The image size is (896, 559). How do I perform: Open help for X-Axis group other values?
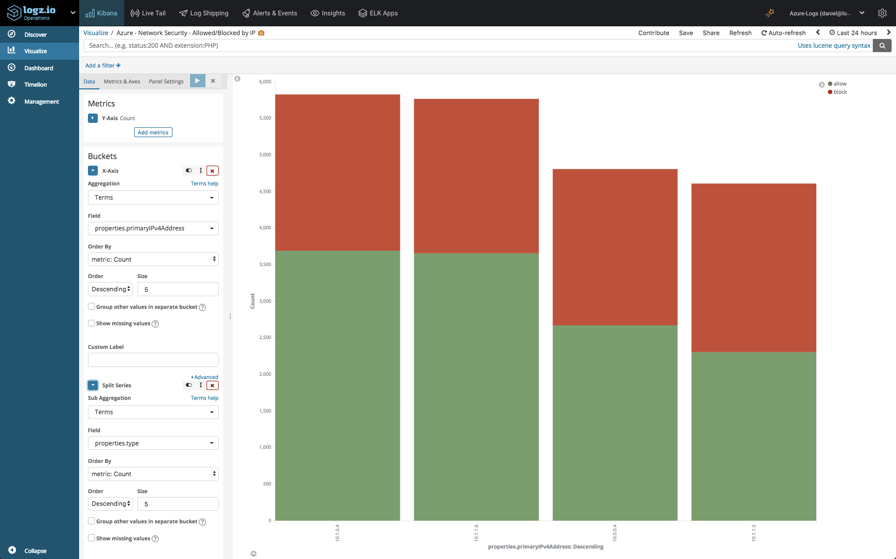point(202,307)
